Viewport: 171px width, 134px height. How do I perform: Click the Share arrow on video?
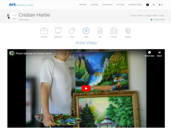coord(159,52)
